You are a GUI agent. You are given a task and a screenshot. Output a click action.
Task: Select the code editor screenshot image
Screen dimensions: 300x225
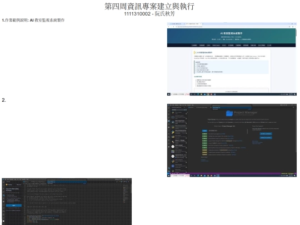click(67, 202)
